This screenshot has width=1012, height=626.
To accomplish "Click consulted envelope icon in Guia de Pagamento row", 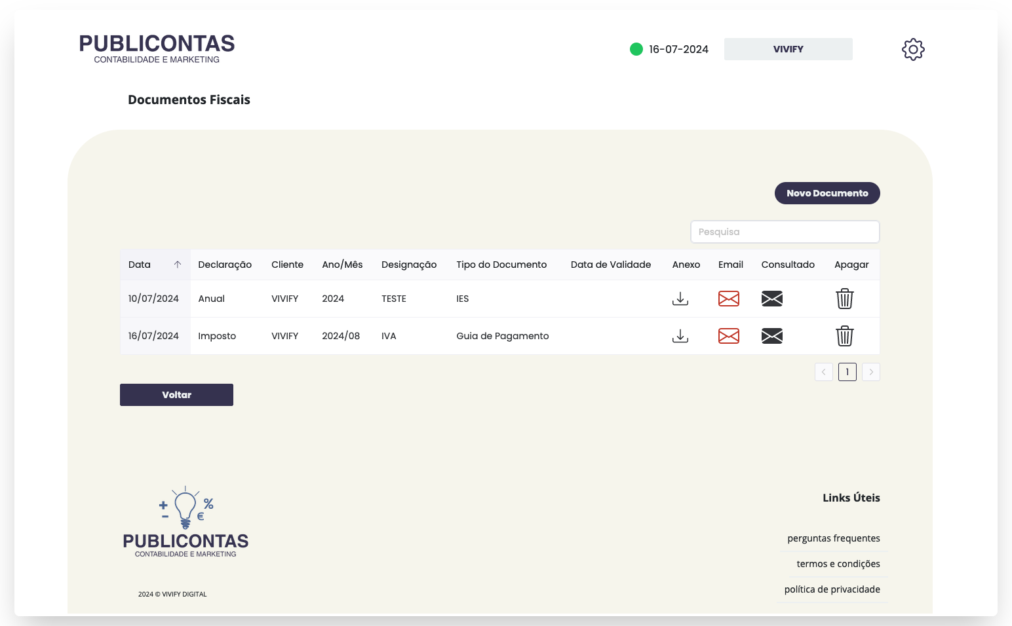I will [771, 336].
